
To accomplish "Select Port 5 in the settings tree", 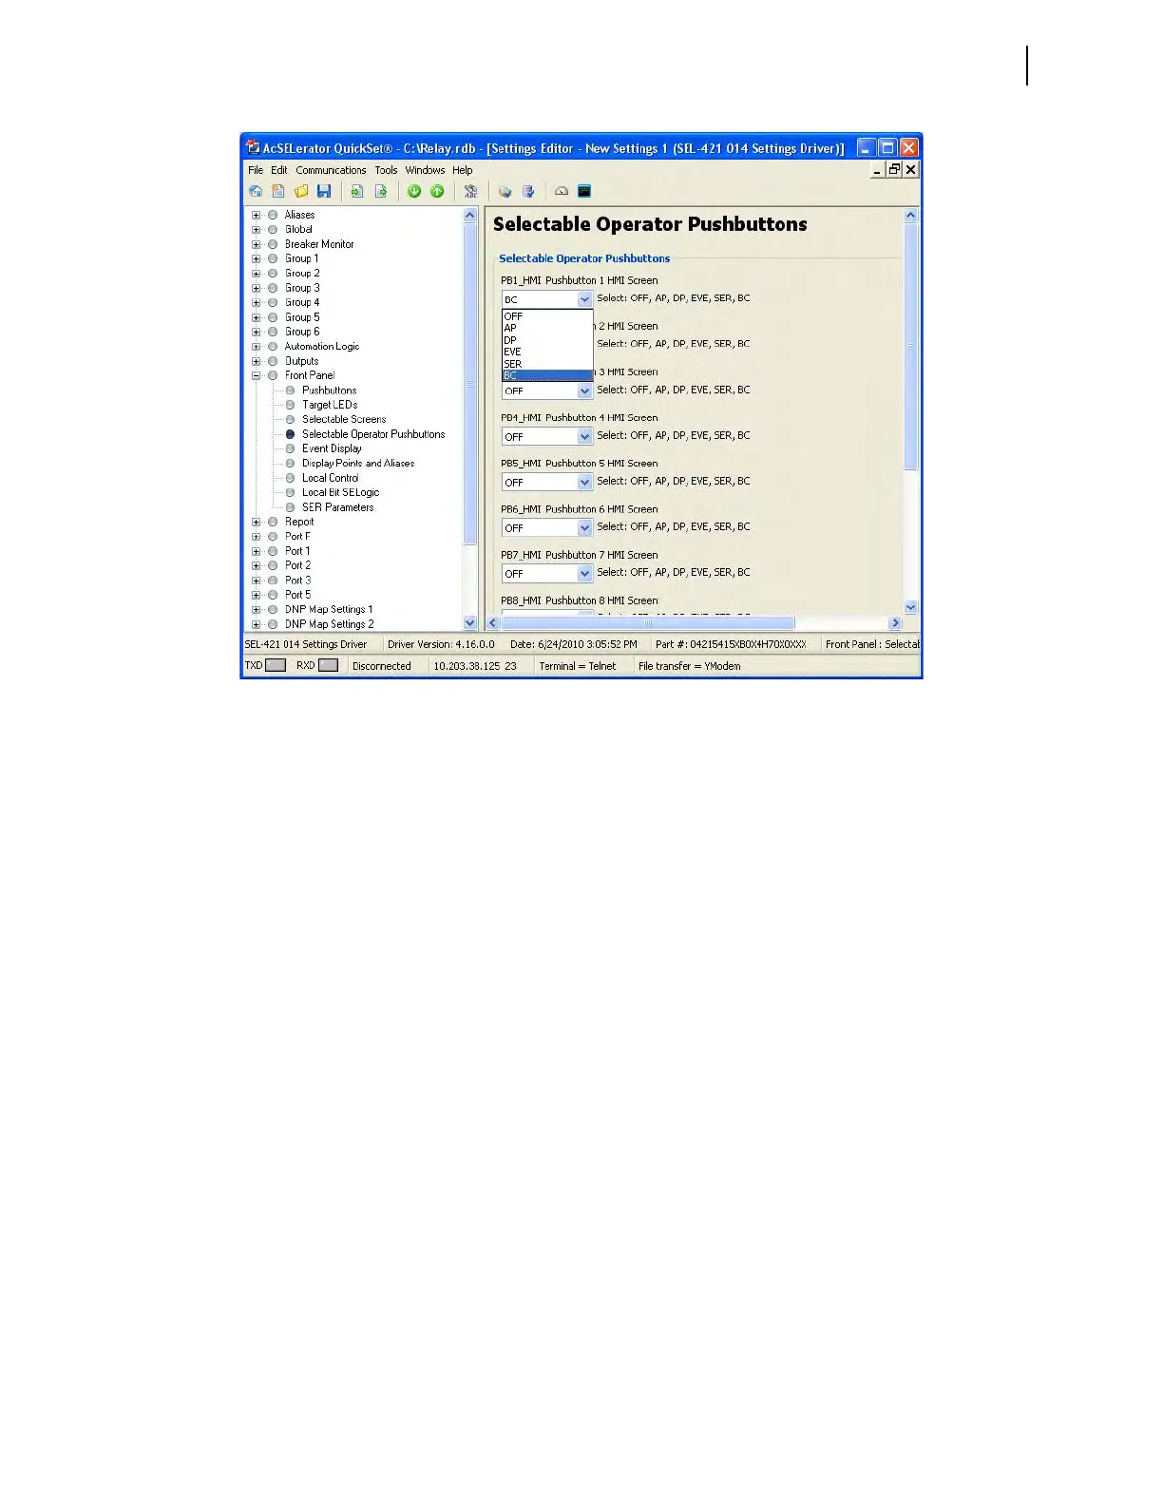I will [x=297, y=595].
